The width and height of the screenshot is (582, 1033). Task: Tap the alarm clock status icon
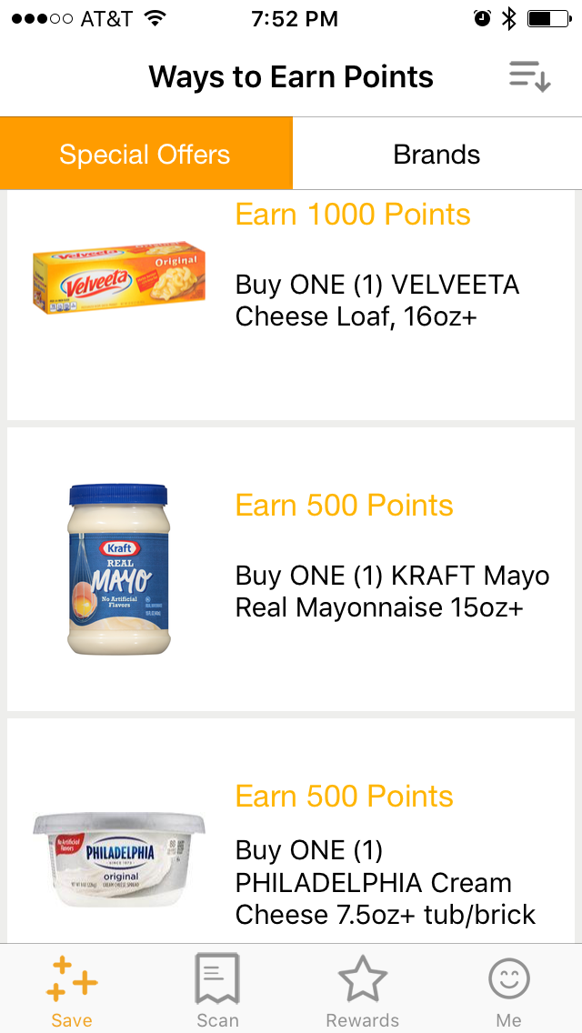(x=482, y=18)
